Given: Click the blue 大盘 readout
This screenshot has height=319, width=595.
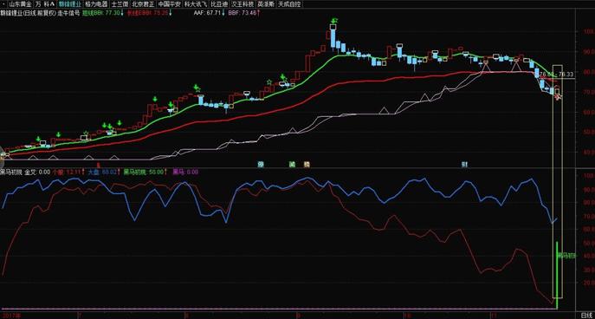Looking at the screenshot, I should tap(104, 172).
